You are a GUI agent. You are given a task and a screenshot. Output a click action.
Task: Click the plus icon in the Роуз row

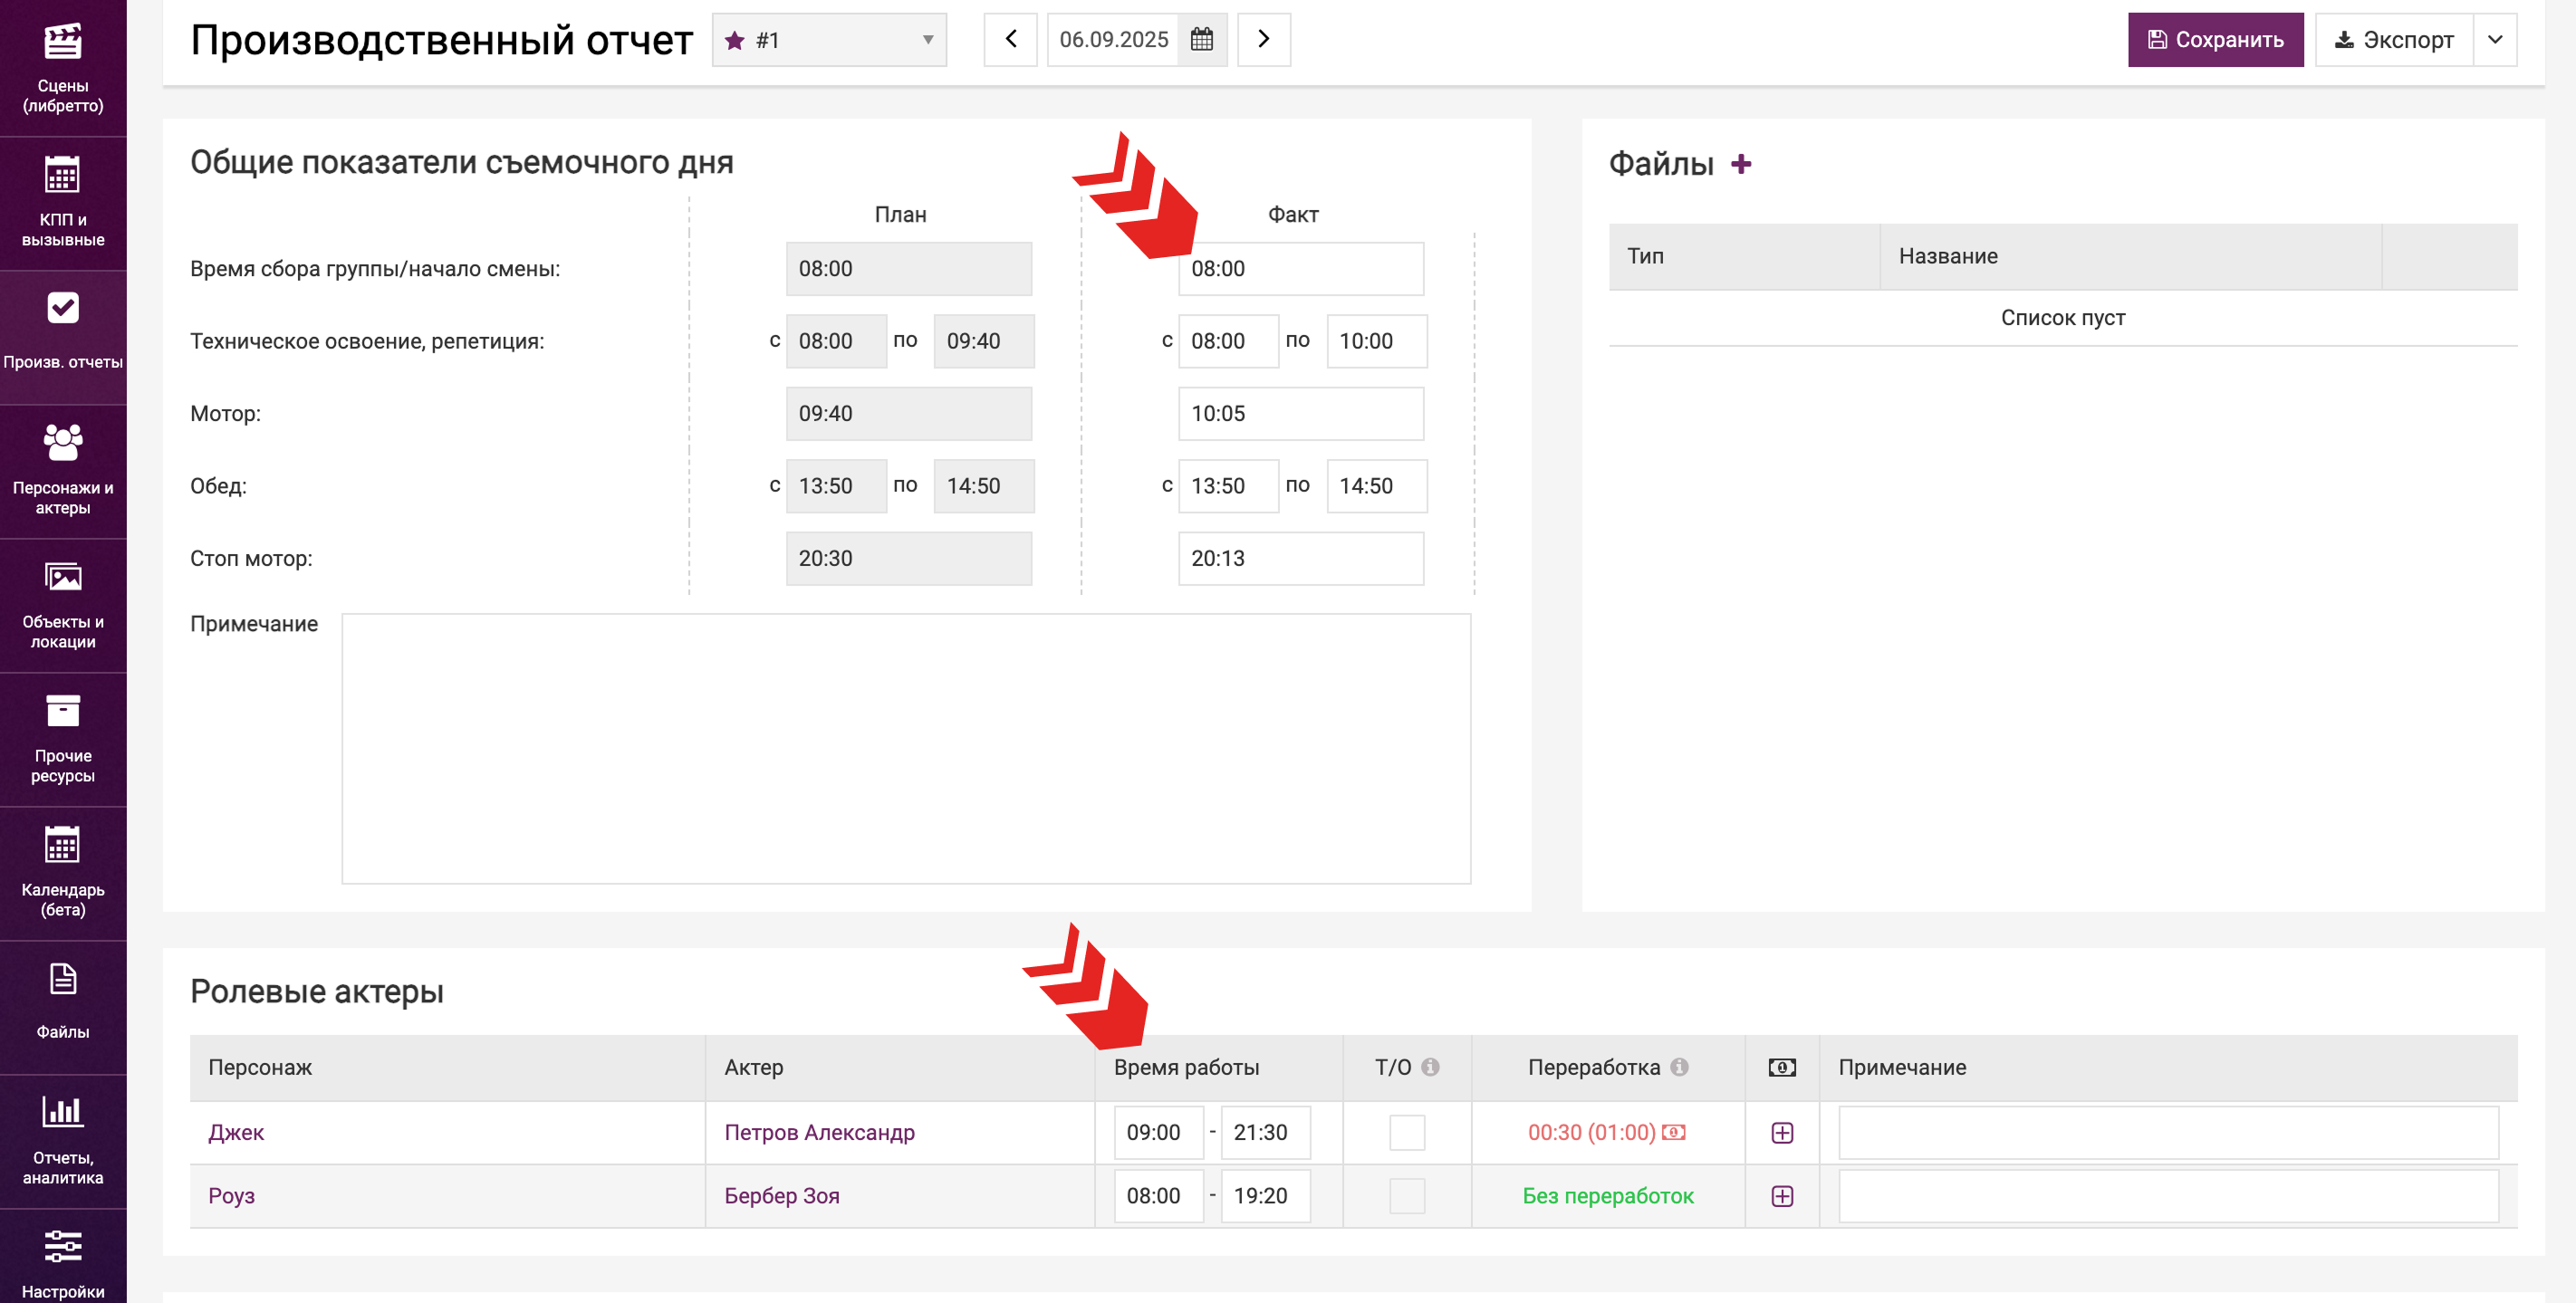pos(1782,1196)
